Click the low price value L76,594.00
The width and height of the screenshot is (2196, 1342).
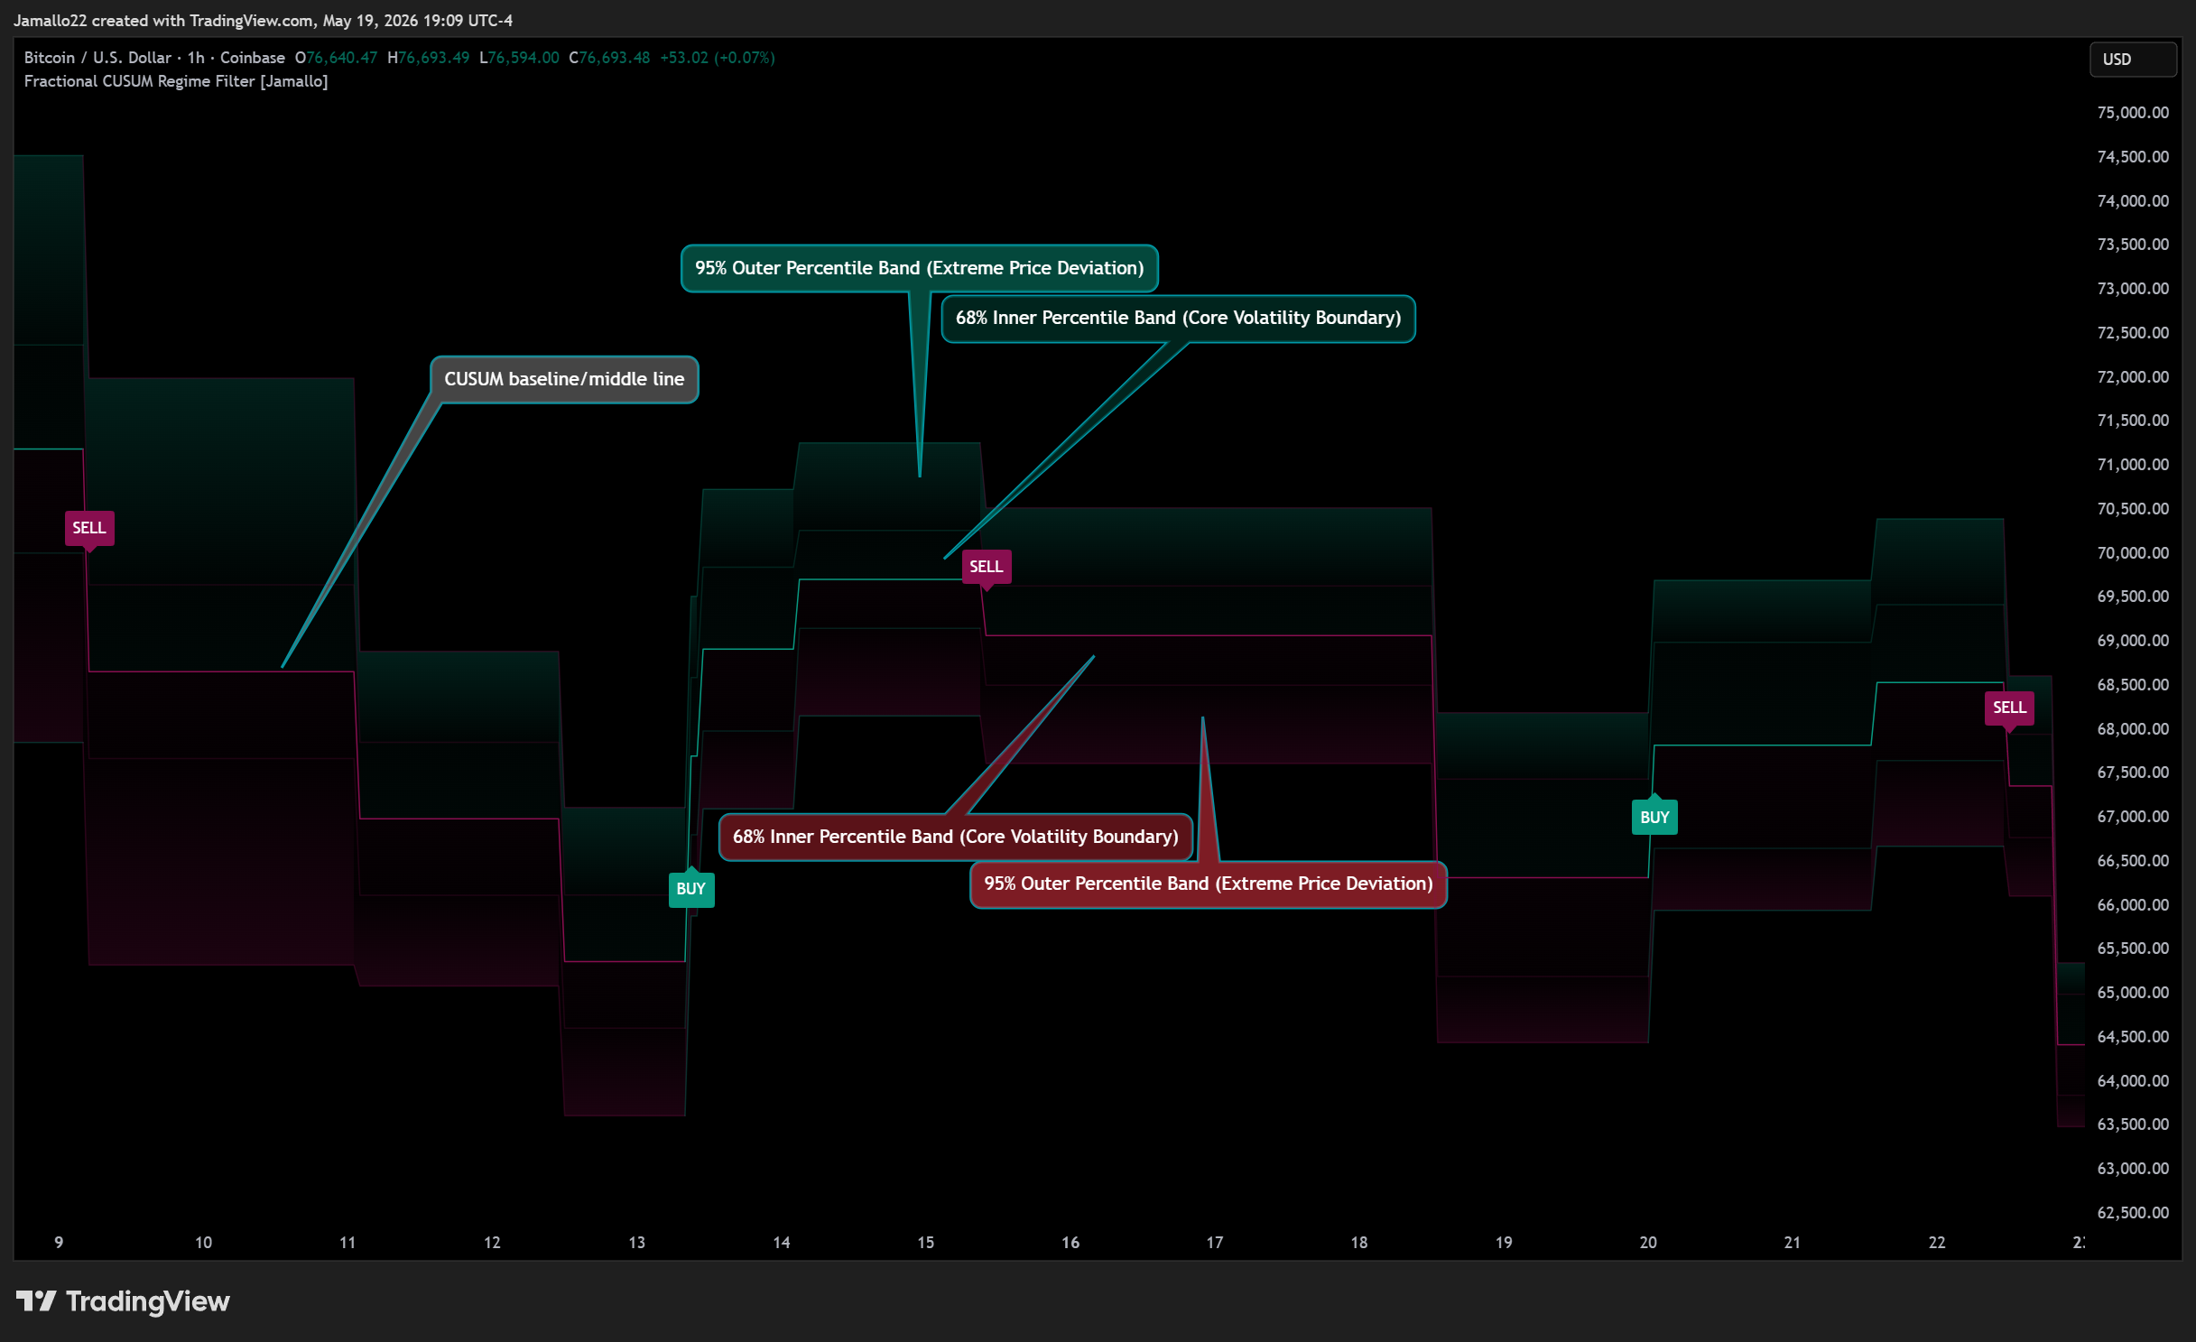pyautogui.click(x=519, y=58)
